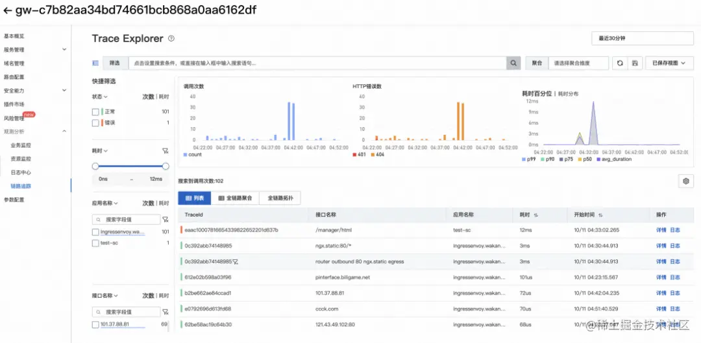Screen dimensions: 701x343
Task: Open 日志 for the /manager/html trace
Action: click(674, 230)
